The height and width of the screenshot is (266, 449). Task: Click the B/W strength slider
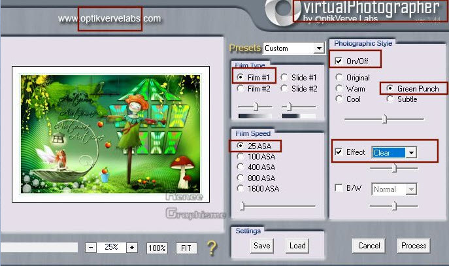(x=393, y=206)
